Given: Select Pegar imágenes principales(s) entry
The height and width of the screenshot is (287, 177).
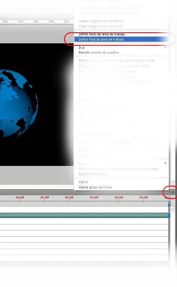Looking at the screenshot, I should click(100, 26).
